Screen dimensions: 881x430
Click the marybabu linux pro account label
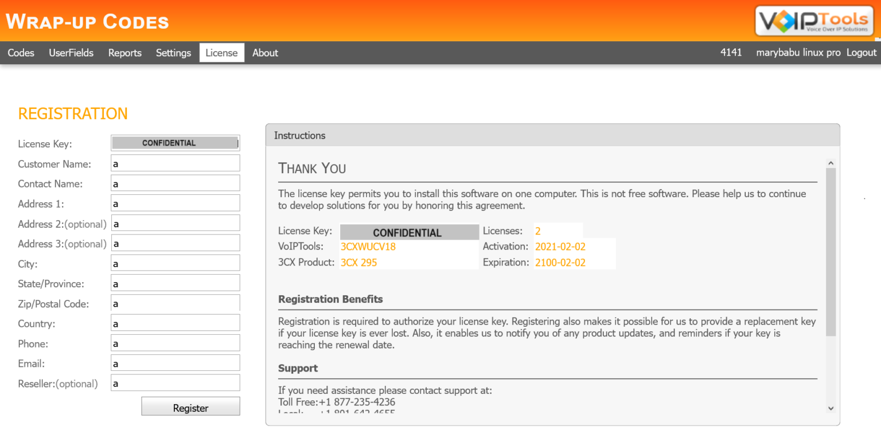(798, 52)
